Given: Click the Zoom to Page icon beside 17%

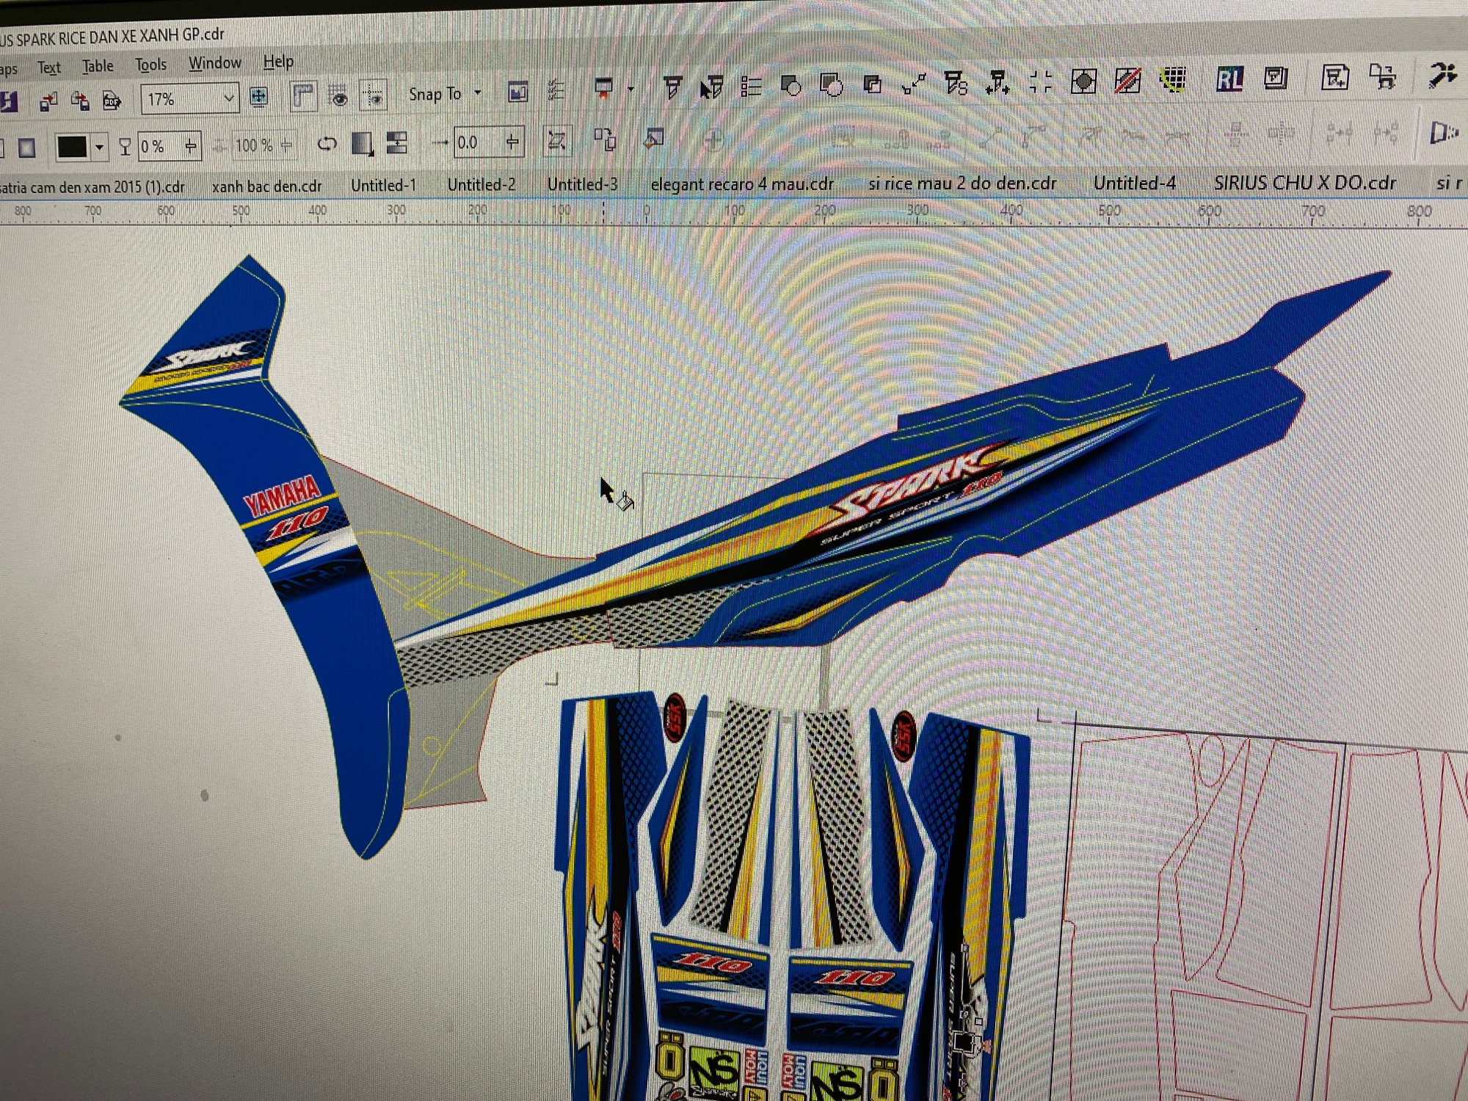Looking at the screenshot, I should point(258,97).
